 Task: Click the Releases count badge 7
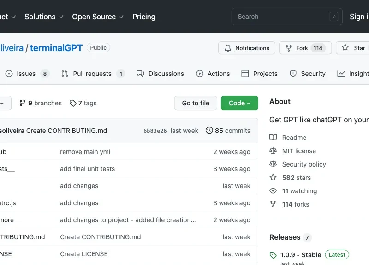(x=307, y=238)
